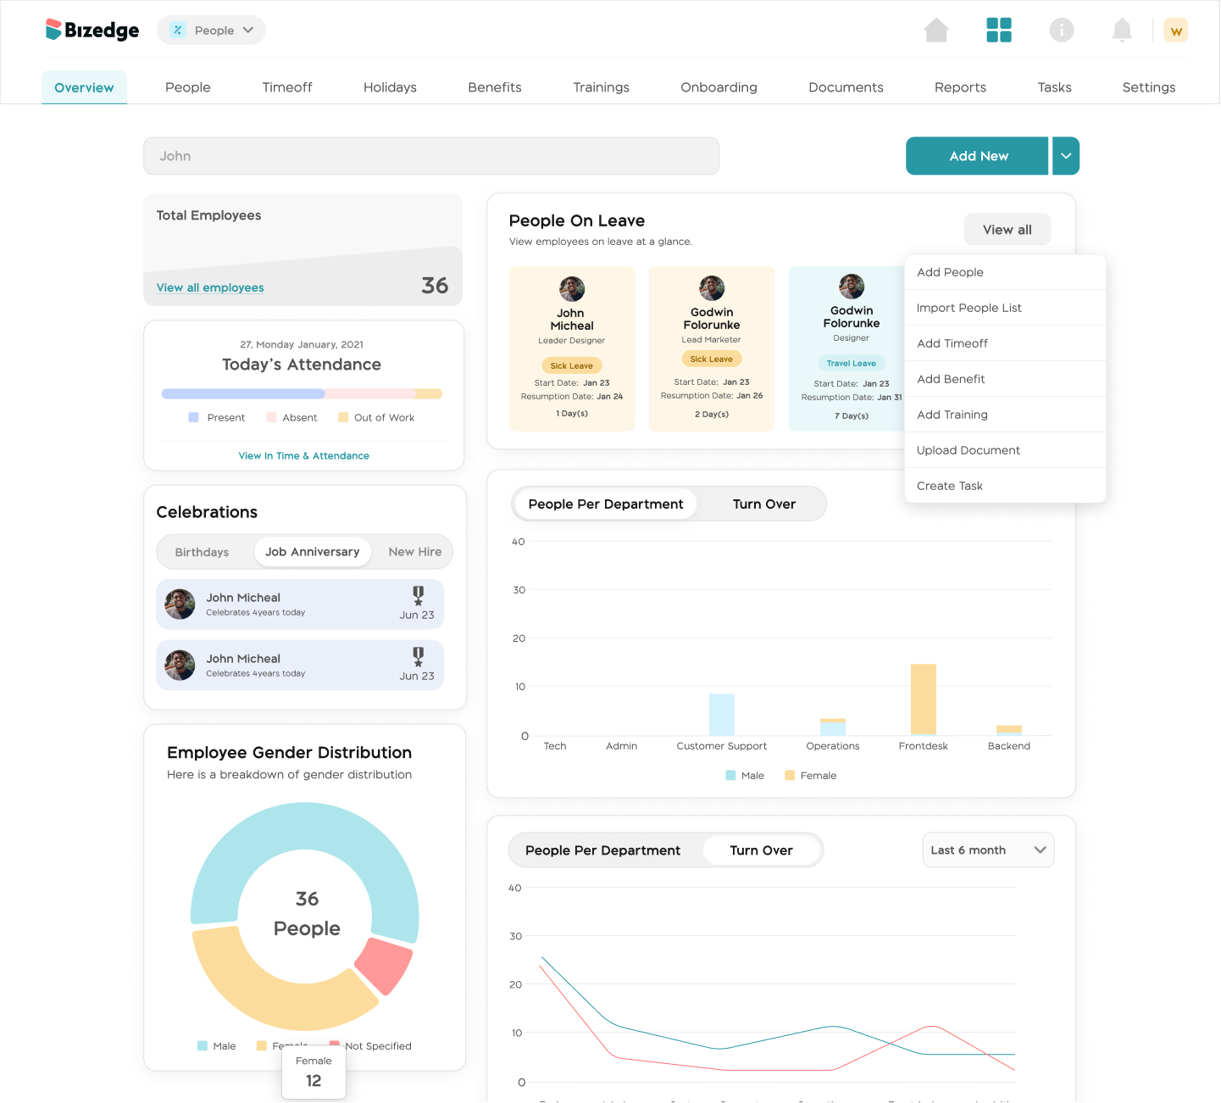The image size is (1221, 1103).
Task: Check notifications via the bell icon
Action: click(x=1122, y=30)
